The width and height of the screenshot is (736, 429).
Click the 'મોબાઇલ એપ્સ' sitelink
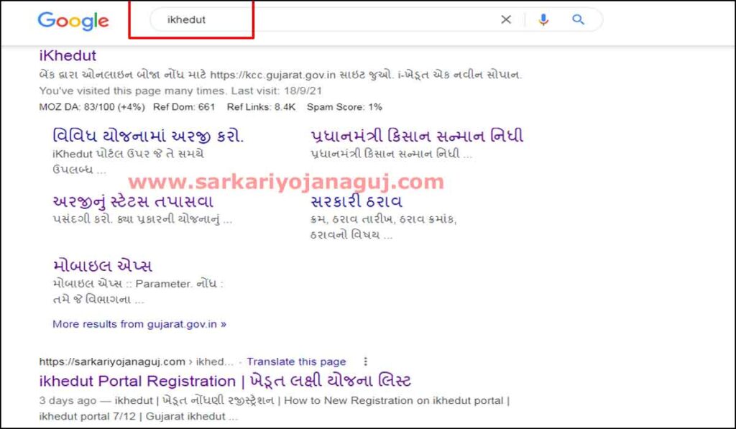(101, 265)
